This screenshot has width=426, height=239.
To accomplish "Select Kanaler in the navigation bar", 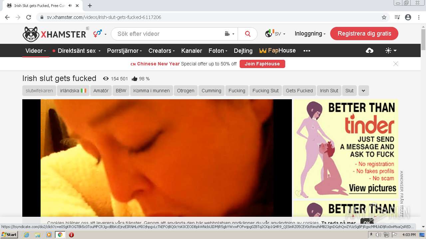I will click(x=192, y=51).
